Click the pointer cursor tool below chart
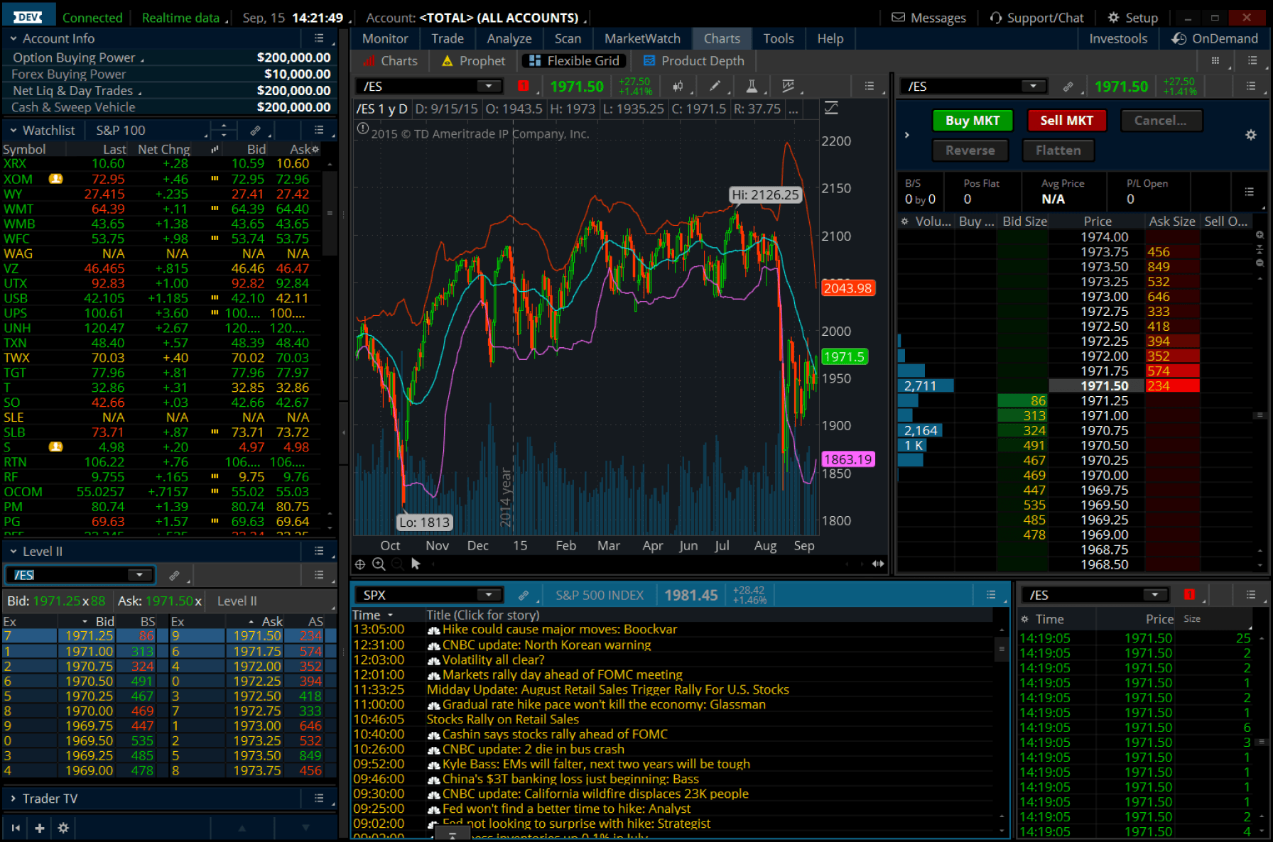The height and width of the screenshot is (842, 1273). [x=416, y=564]
